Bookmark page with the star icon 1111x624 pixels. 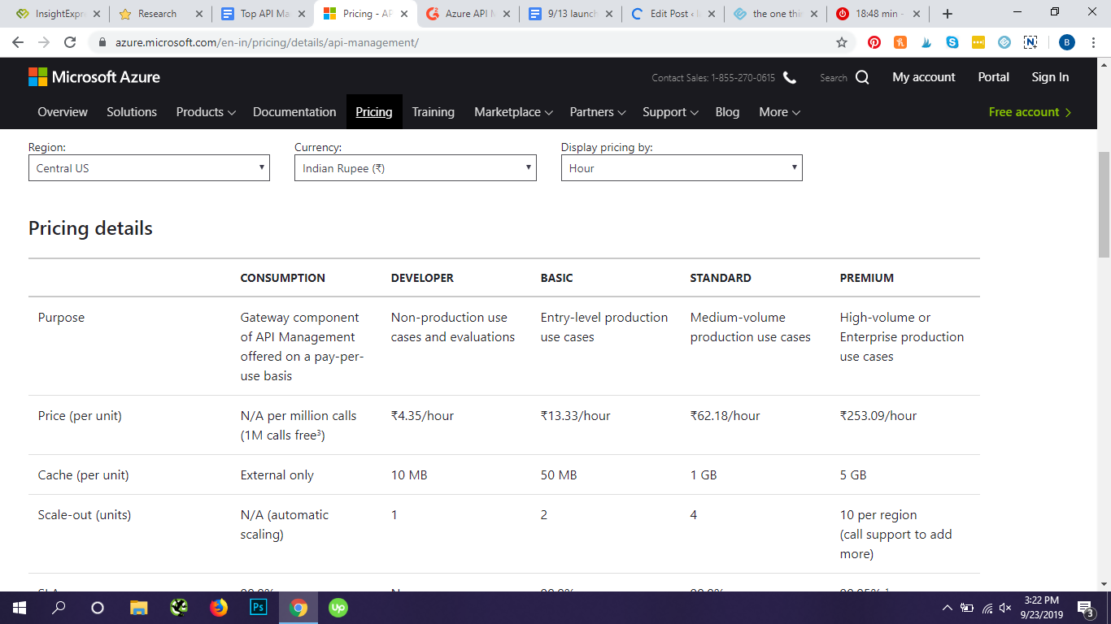[x=842, y=42]
